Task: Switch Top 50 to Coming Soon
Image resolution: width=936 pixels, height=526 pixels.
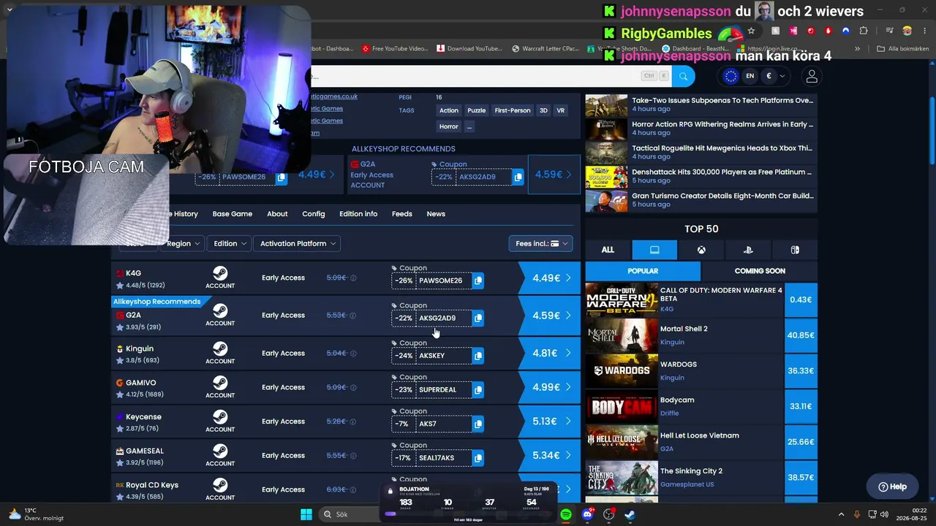Action: click(760, 271)
